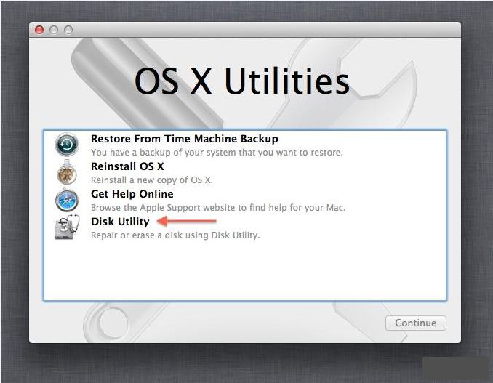Click the Disk Utility stethoscope icon

pos(67,227)
